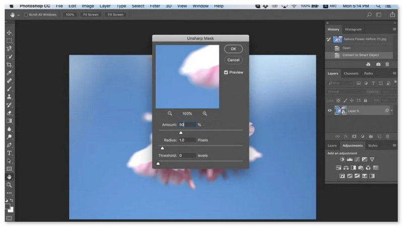Open the workspace switcher in options bar
This screenshot has height=227, width=403.
pos(379,15)
